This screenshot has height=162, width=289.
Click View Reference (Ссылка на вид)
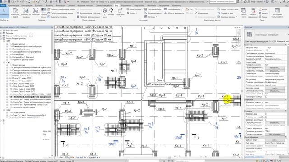(225, 13)
